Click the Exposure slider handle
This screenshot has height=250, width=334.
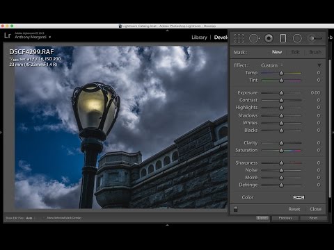[281, 93]
